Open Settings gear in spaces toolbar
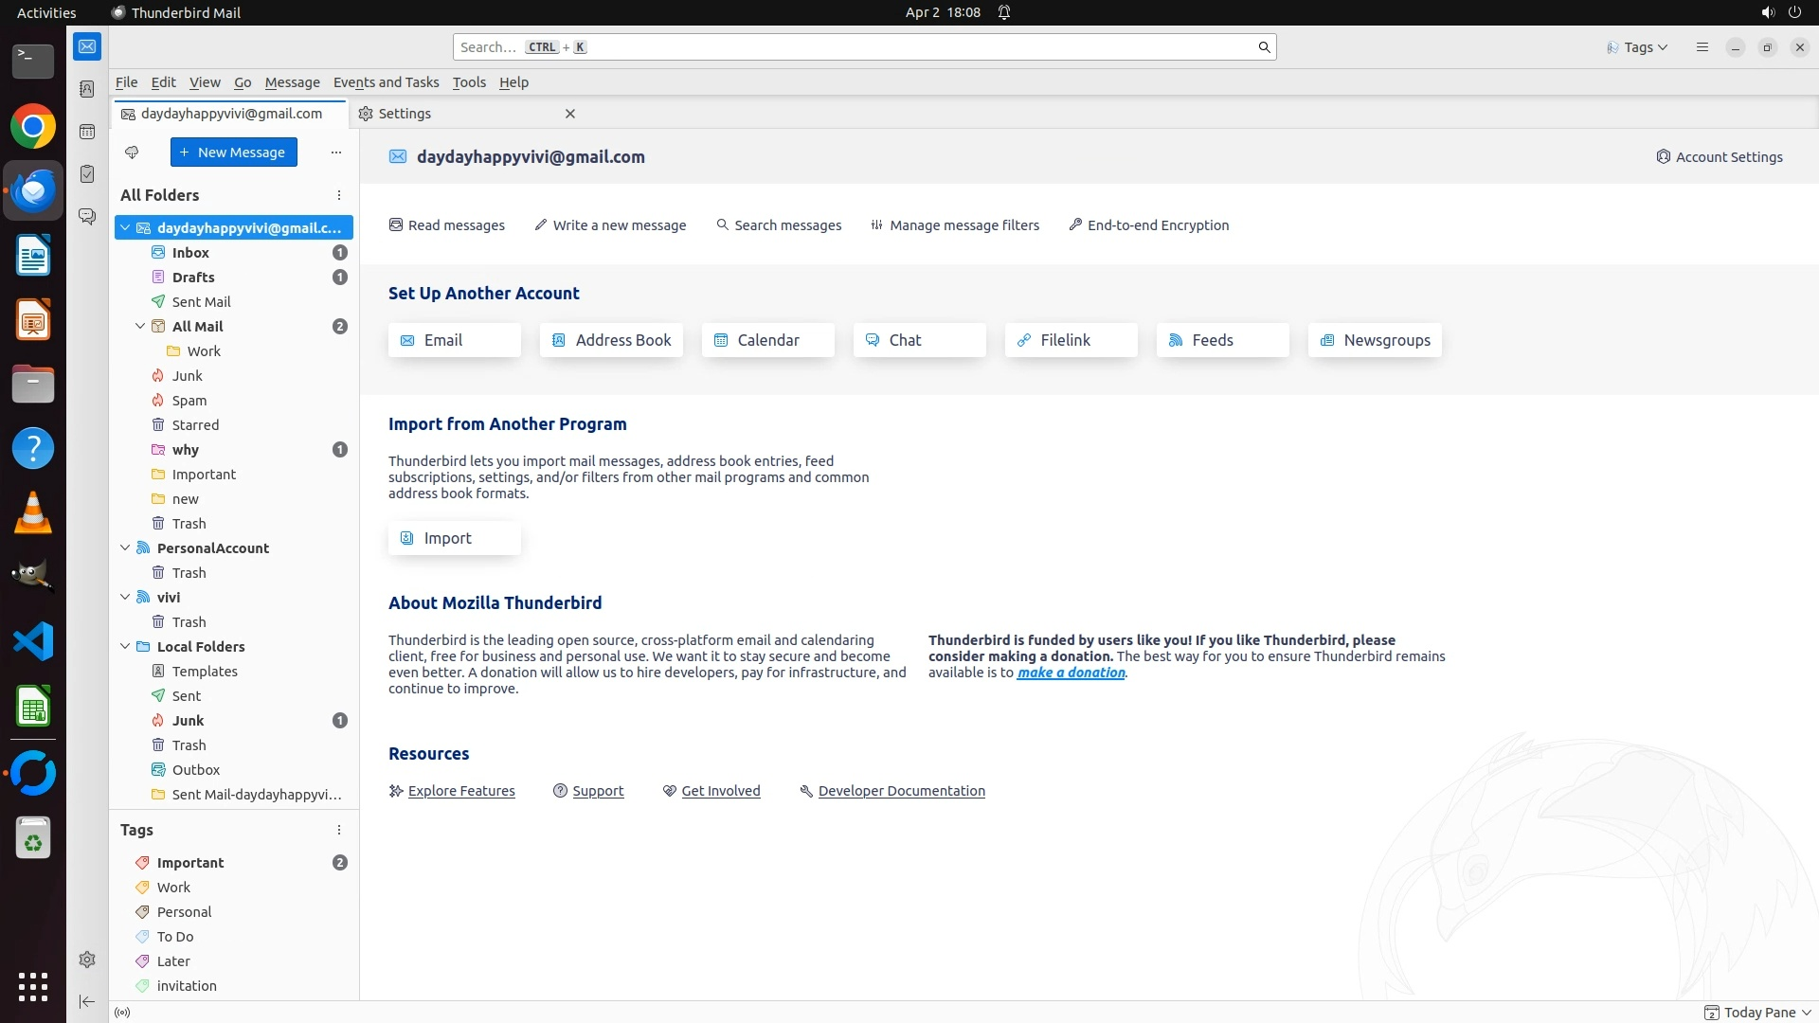1819x1023 pixels. tap(87, 960)
